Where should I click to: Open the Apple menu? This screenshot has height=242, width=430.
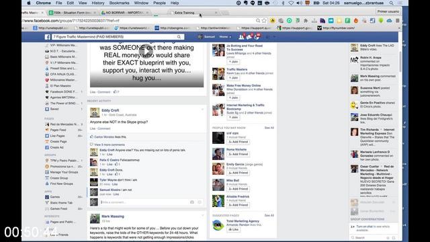coord(28,3)
